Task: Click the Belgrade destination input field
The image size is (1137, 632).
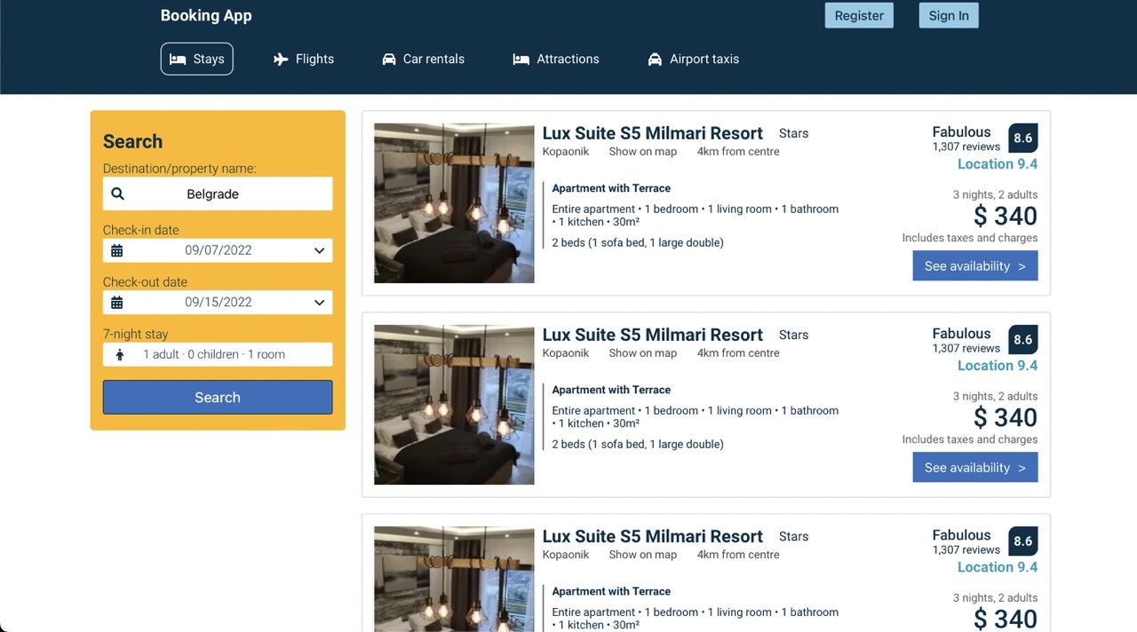Action: (218, 194)
